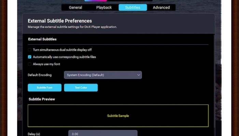Enable 'Turn simultaneous dual subtitle display off' checkbox

[30, 50]
